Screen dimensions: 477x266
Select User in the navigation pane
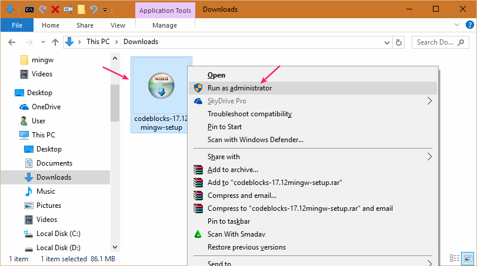click(x=39, y=121)
